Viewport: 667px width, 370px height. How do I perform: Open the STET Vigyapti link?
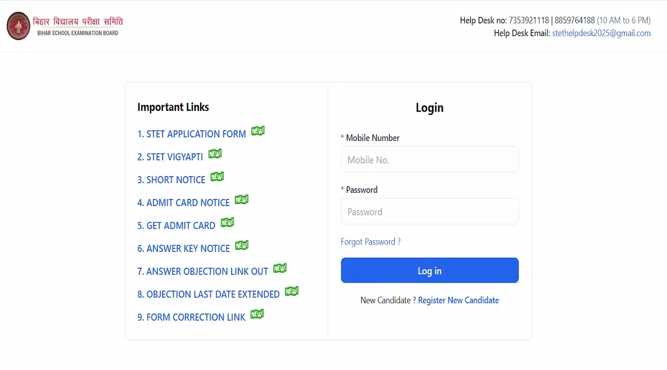click(170, 157)
